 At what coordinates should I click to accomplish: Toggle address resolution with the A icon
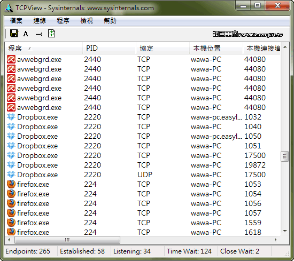(26, 34)
